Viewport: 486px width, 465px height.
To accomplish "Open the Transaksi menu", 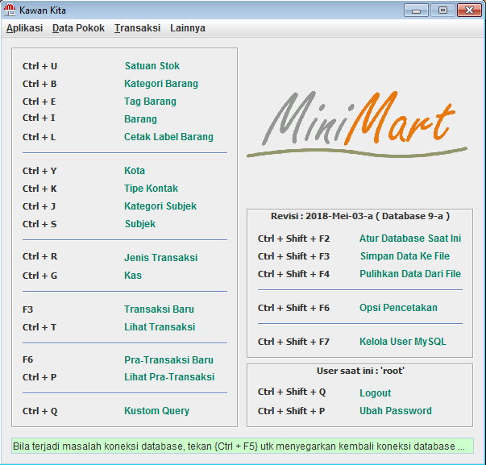I will click(x=137, y=28).
